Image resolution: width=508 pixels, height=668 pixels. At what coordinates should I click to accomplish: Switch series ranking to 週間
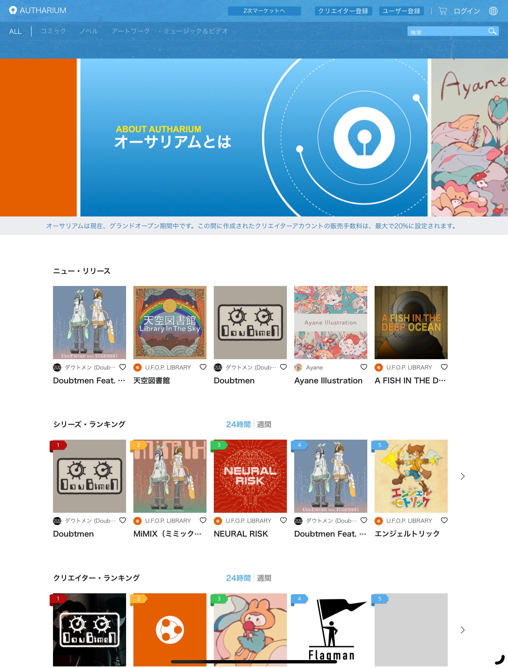pyautogui.click(x=264, y=424)
